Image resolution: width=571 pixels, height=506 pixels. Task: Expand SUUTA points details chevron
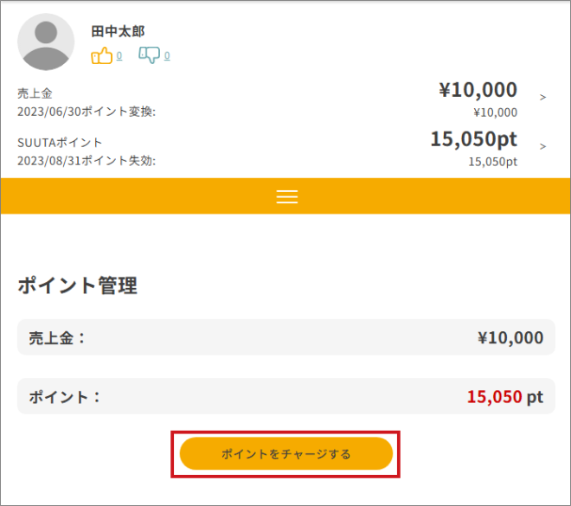(542, 146)
